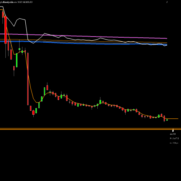181x181 pixels.
Task: Click the white volume bar above 44.95
Action: (x=173, y=130)
